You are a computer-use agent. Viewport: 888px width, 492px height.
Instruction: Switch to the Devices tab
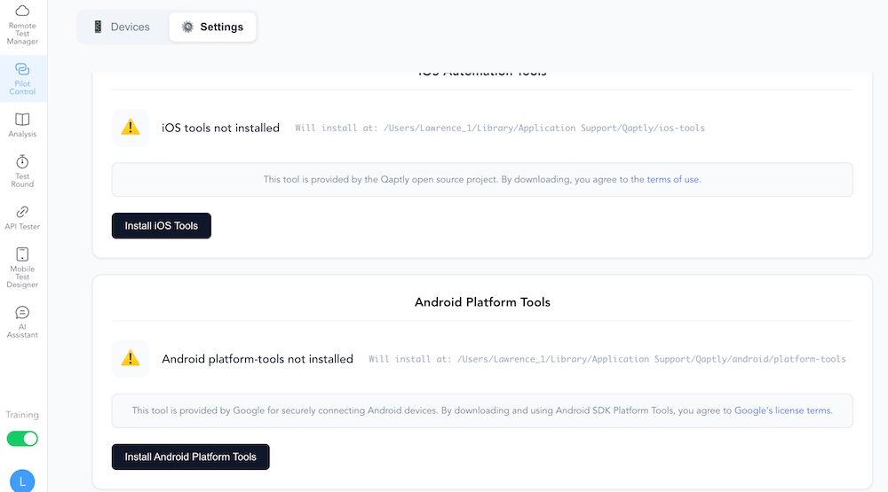pyautogui.click(x=122, y=27)
